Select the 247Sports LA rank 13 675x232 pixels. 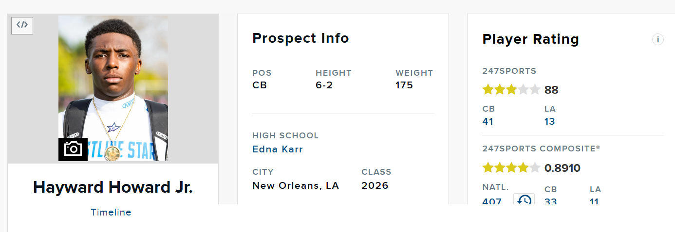[x=549, y=121]
